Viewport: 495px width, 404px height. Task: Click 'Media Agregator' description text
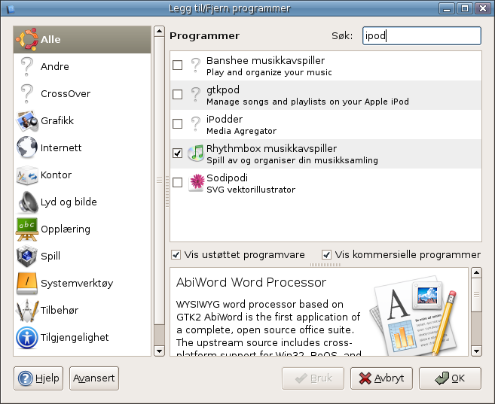click(242, 131)
